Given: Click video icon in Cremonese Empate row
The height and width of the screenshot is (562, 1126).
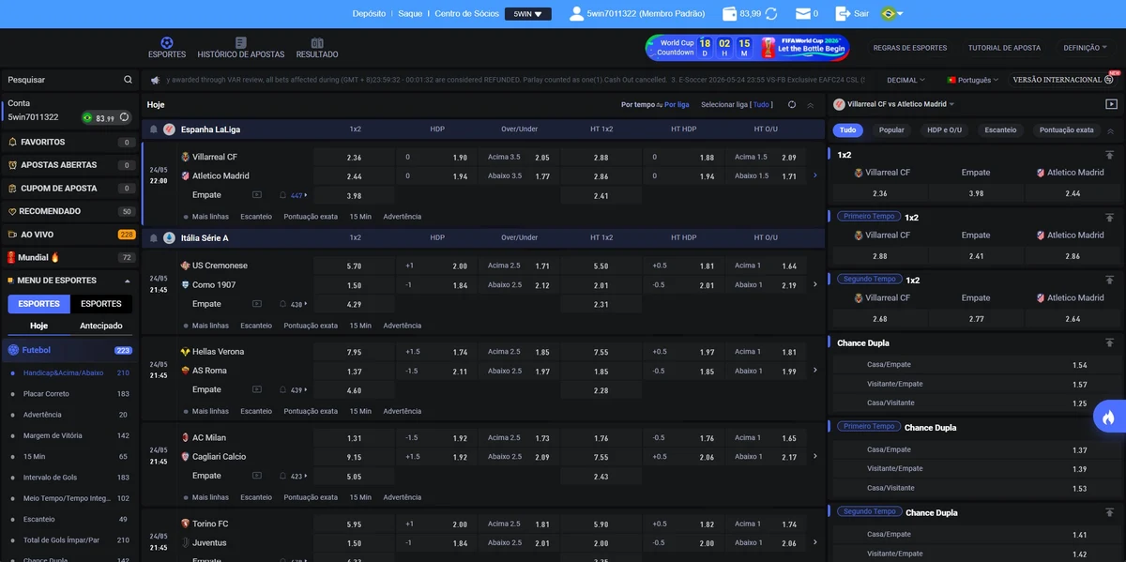Looking at the screenshot, I should (257, 304).
